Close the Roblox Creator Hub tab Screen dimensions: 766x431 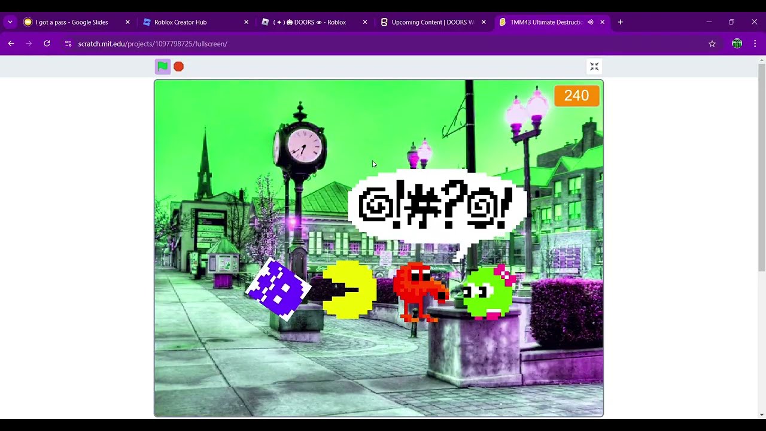[x=246, y=22]
